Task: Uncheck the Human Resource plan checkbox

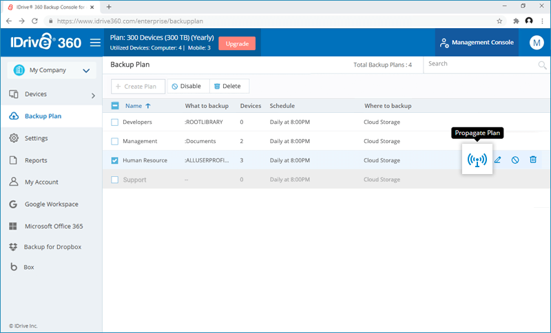Action: (x=115, y=160)
